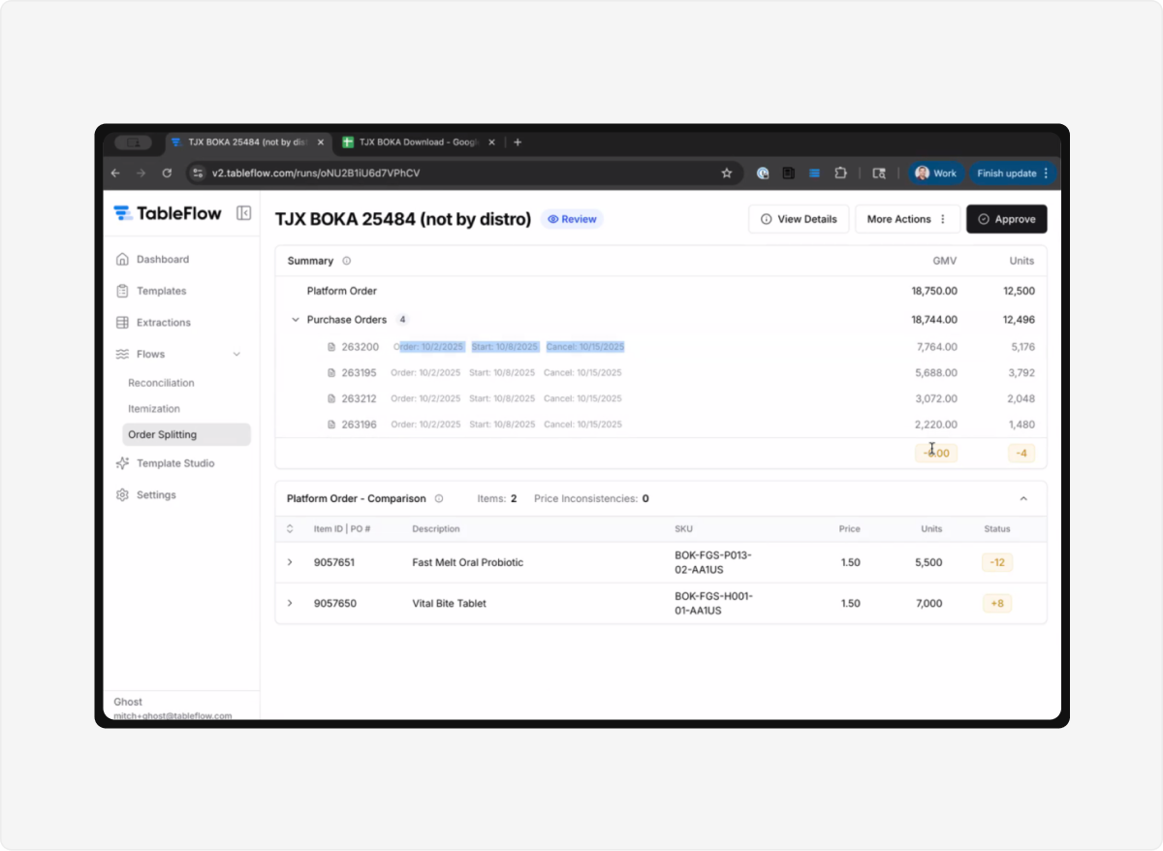Click the dark document extension icon
The image size is (1163, 851).
789,173
